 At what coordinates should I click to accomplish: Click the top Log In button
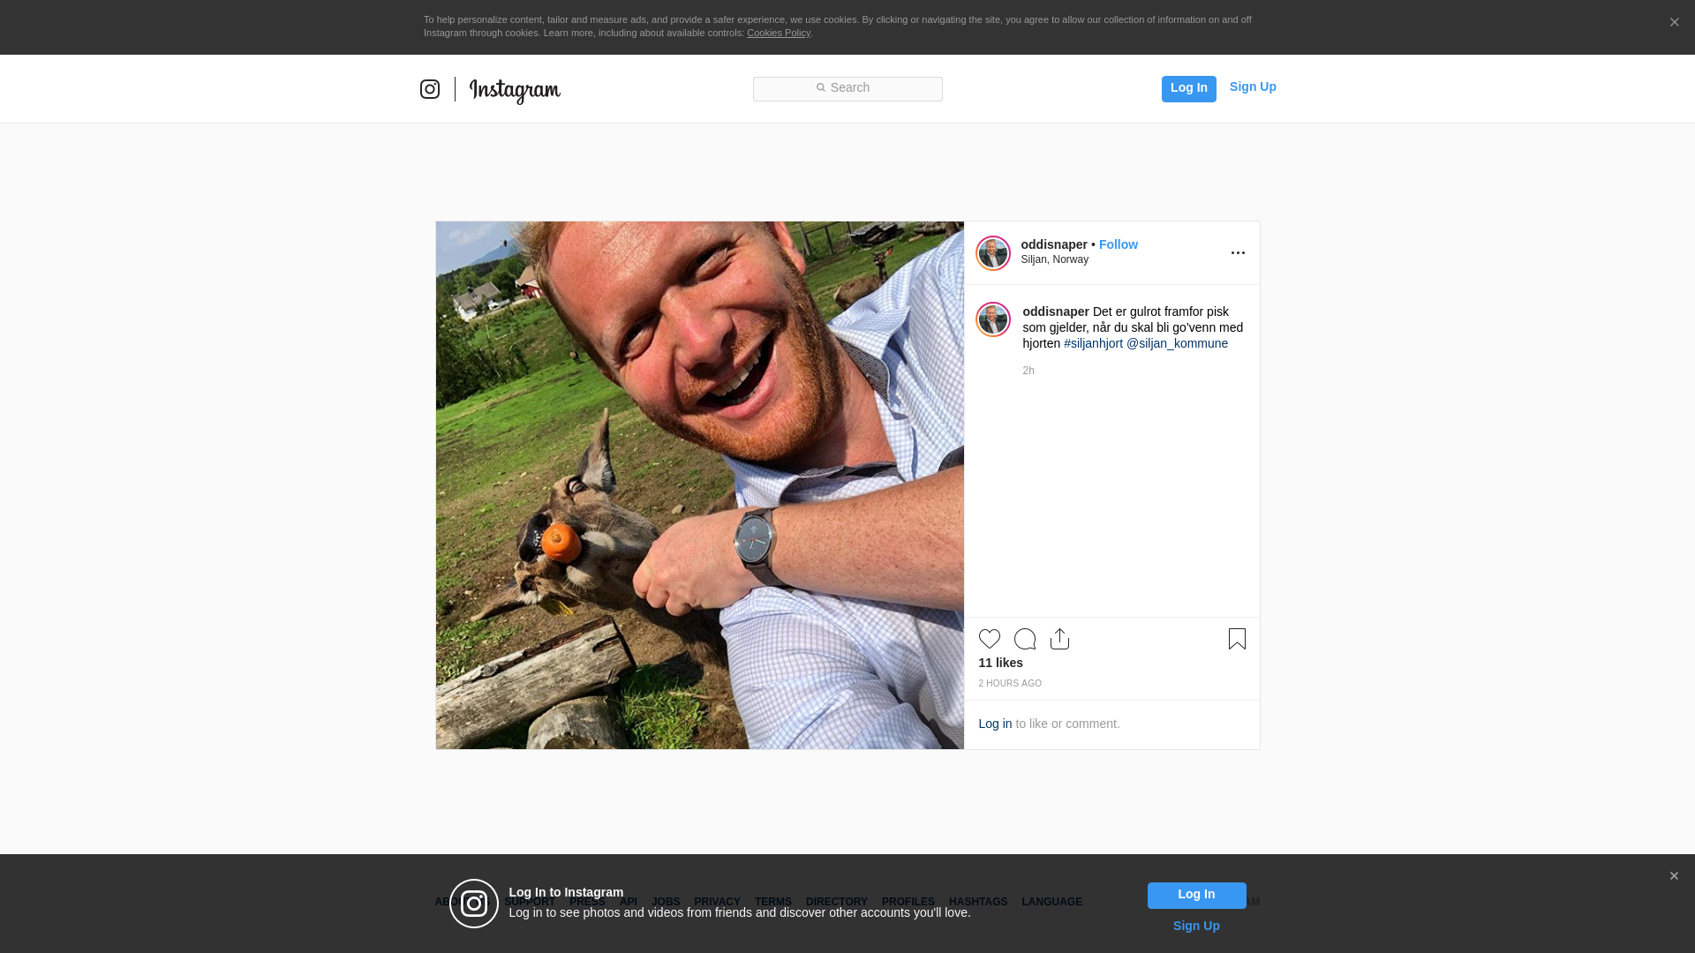click(1188, 88)
